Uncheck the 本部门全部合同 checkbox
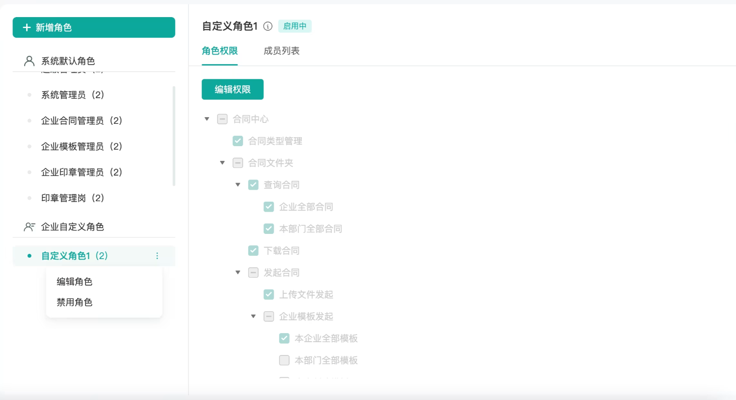The height and width of the screenshot is (400, 736). point(269,229)
